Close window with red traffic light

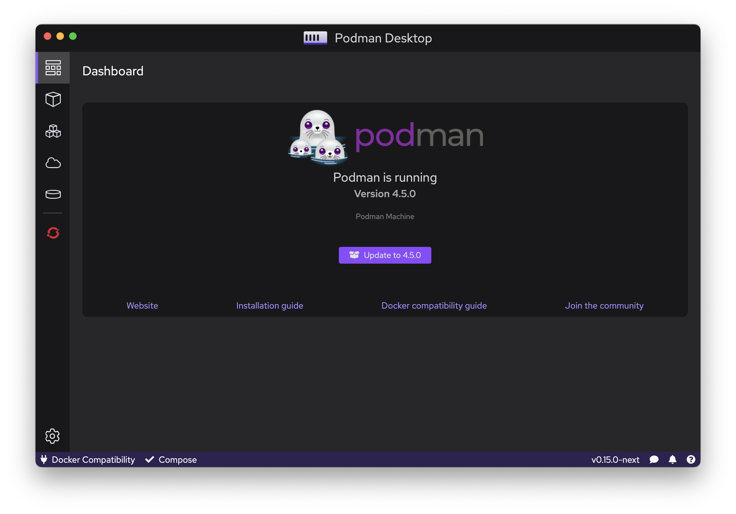point(48,36)
